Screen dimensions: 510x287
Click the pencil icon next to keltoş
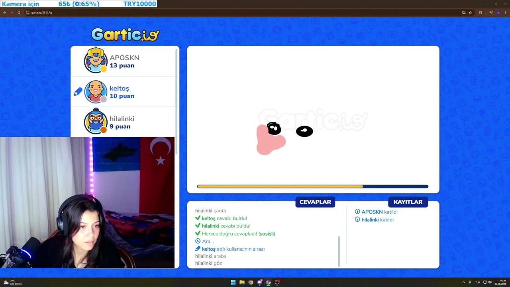tap(78, 92)
